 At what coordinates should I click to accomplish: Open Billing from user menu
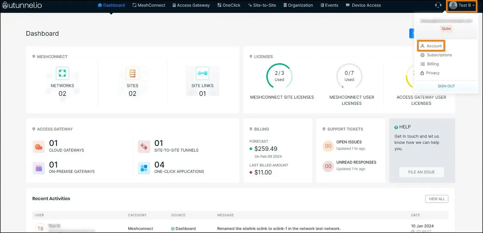coord(430,64)
